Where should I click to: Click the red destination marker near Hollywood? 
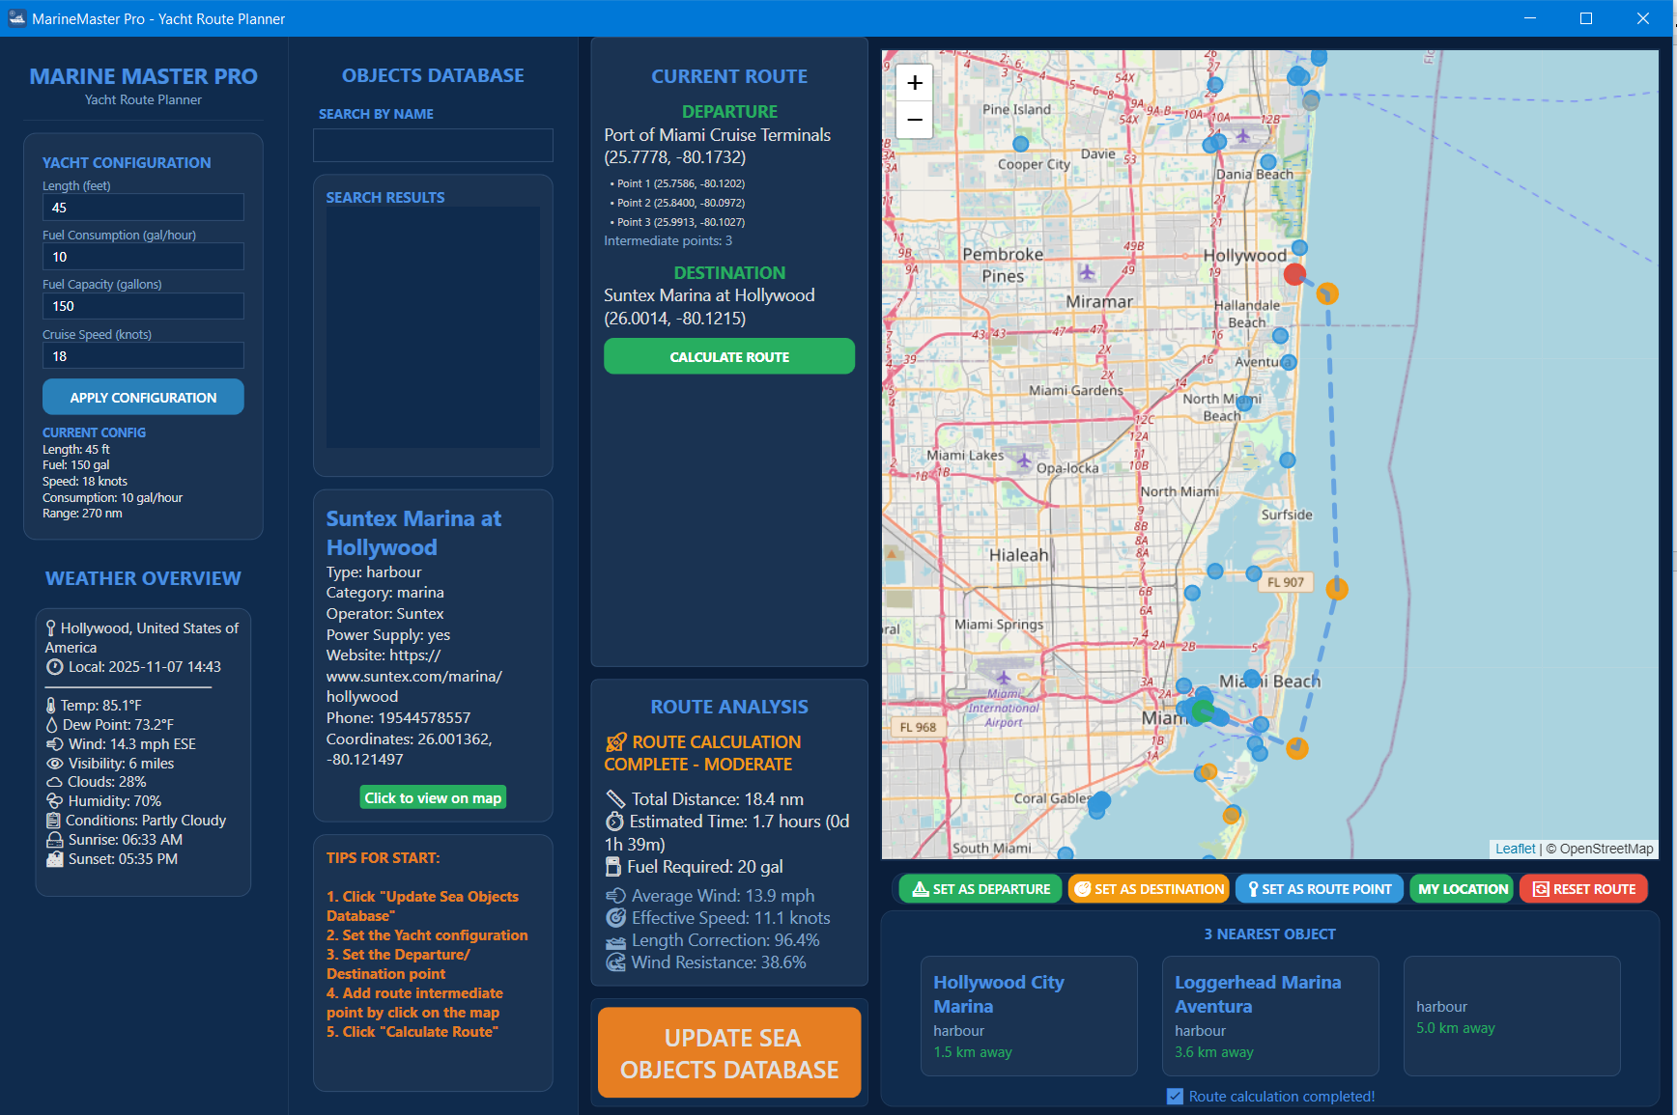1294,274
